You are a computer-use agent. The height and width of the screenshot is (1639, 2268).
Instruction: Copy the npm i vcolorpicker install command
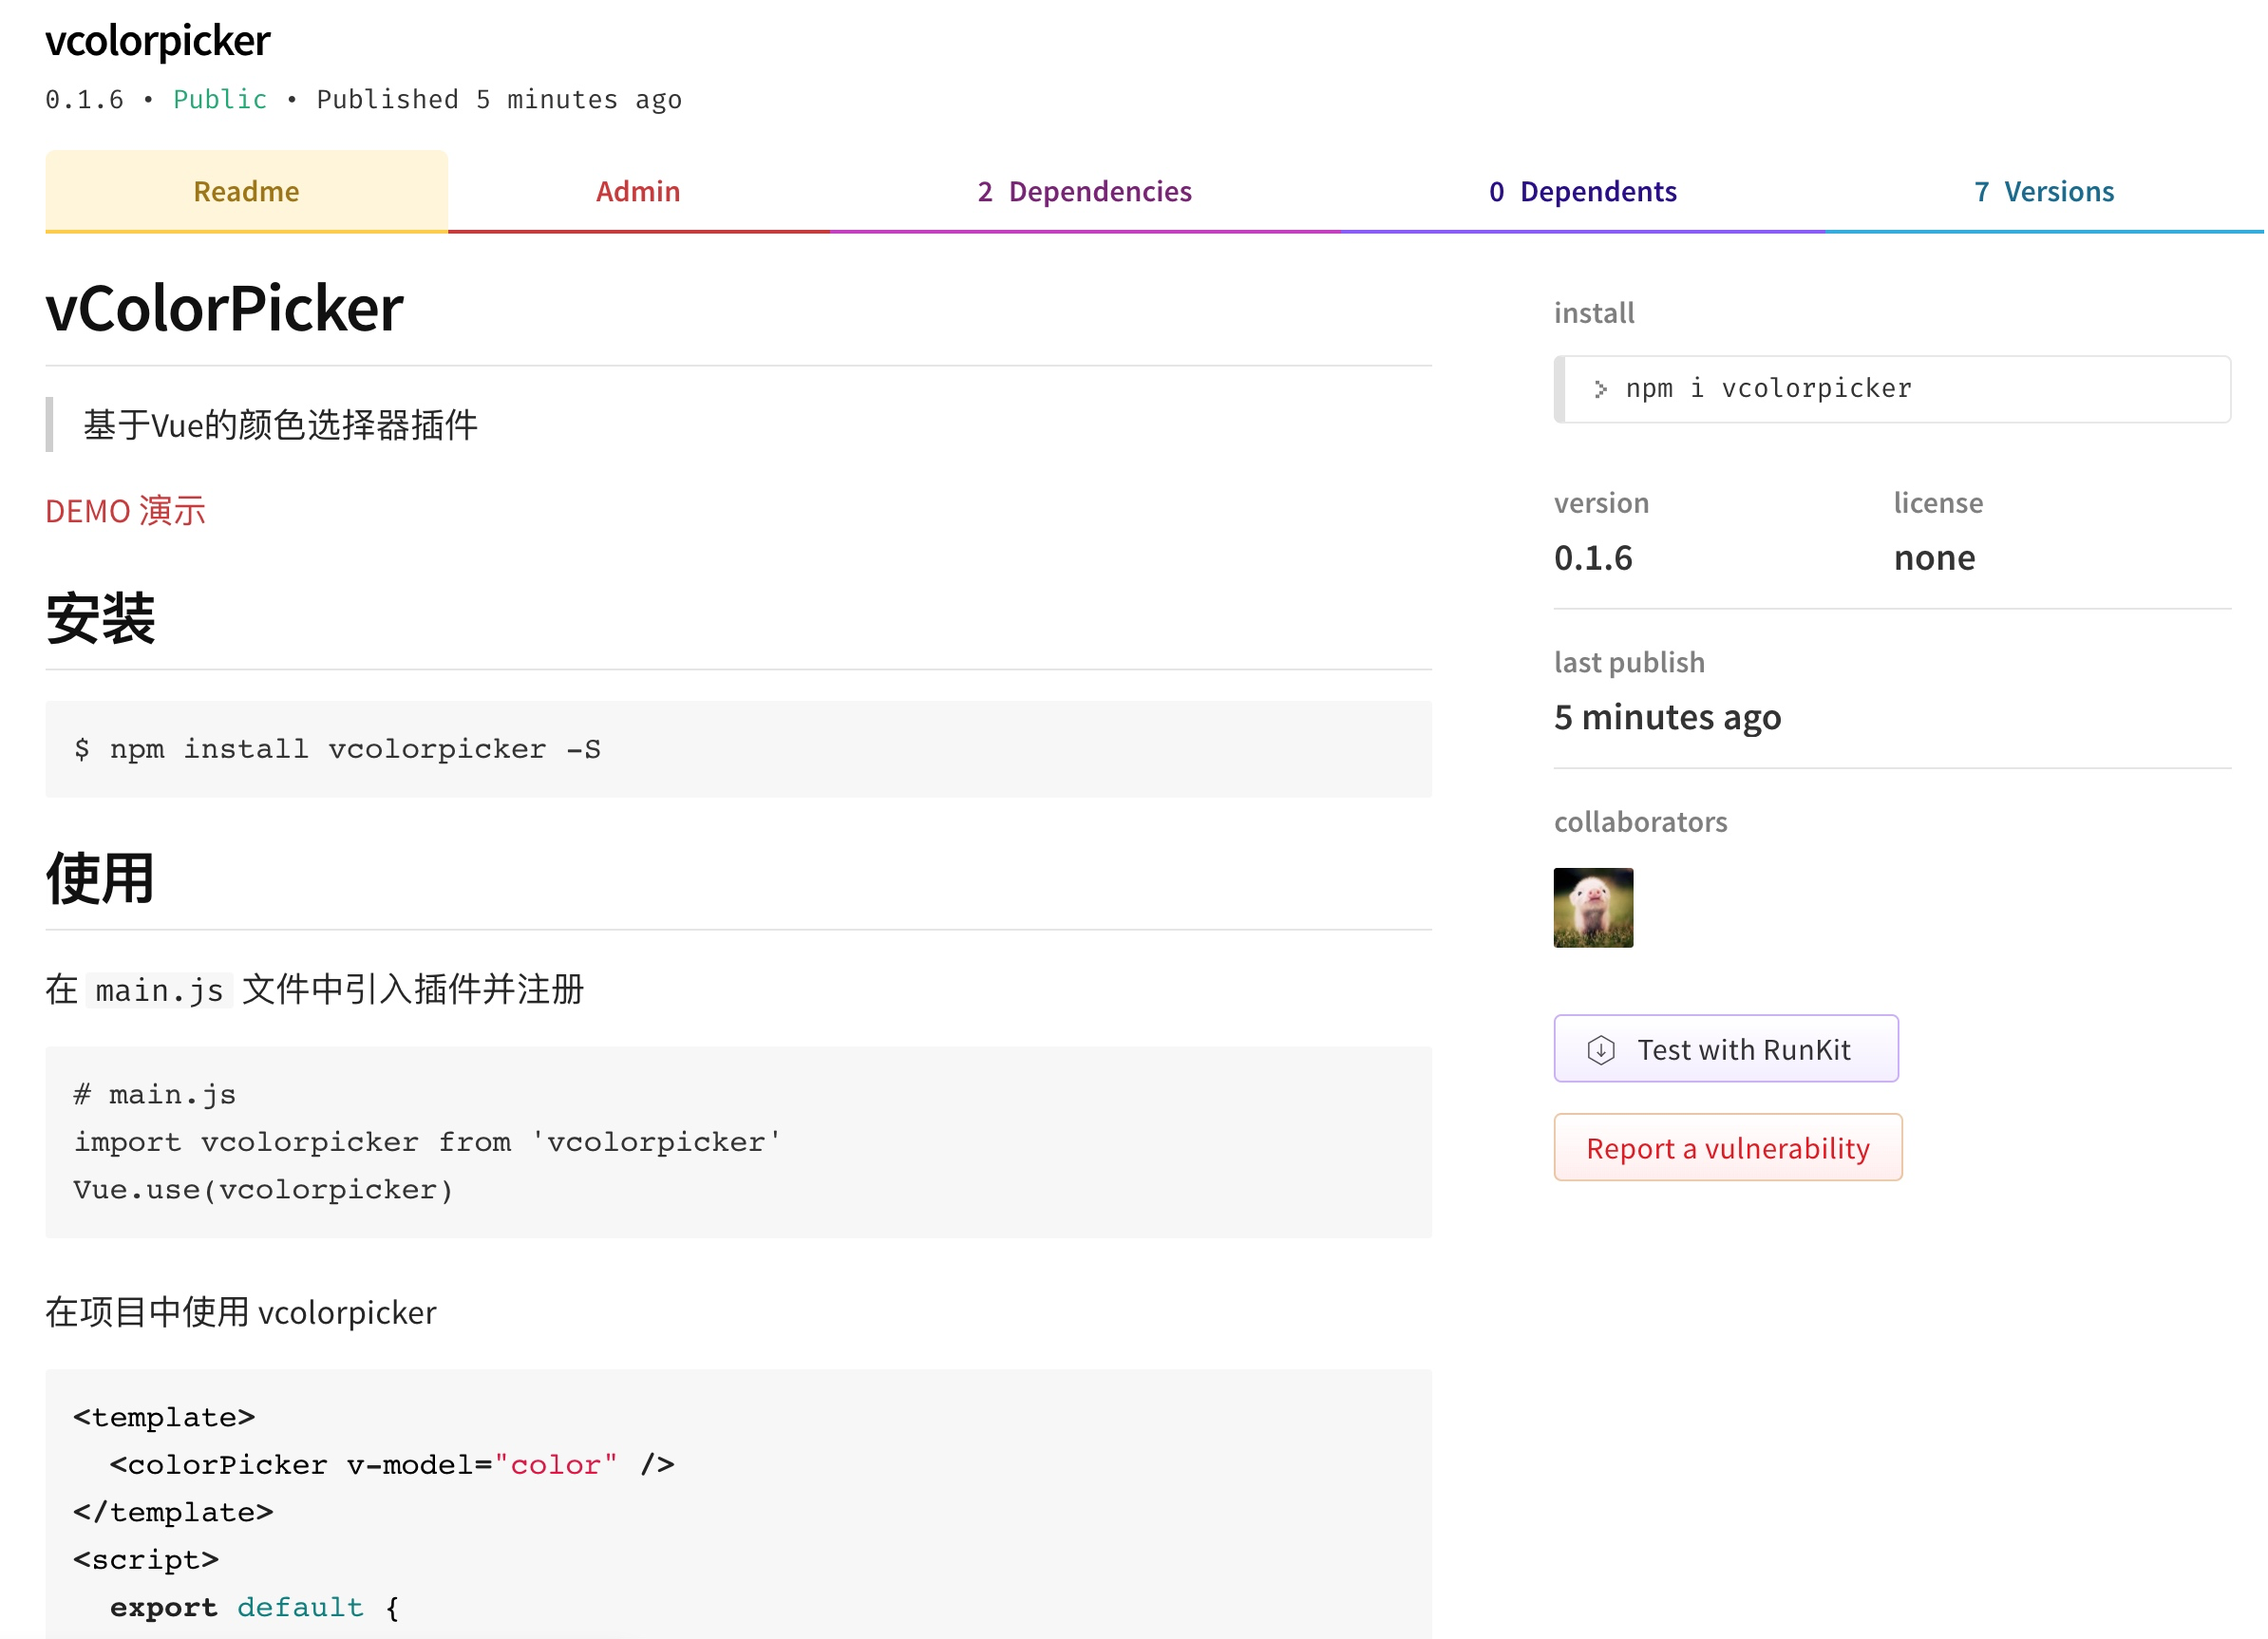point(1892,389)
